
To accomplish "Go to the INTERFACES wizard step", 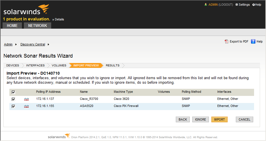I will coord(35,65).
